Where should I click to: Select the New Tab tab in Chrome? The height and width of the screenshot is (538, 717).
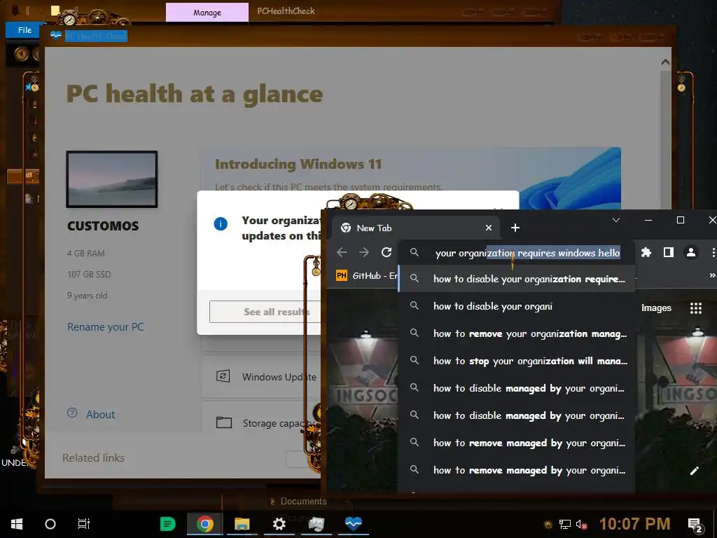tap(415, 228)
